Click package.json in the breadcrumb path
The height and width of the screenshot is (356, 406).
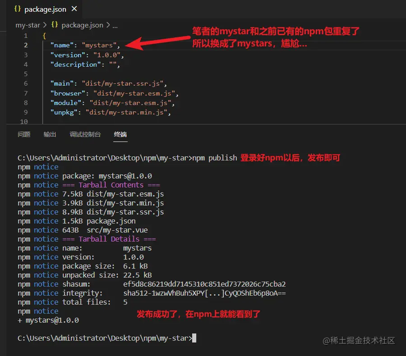coord(83,25)
